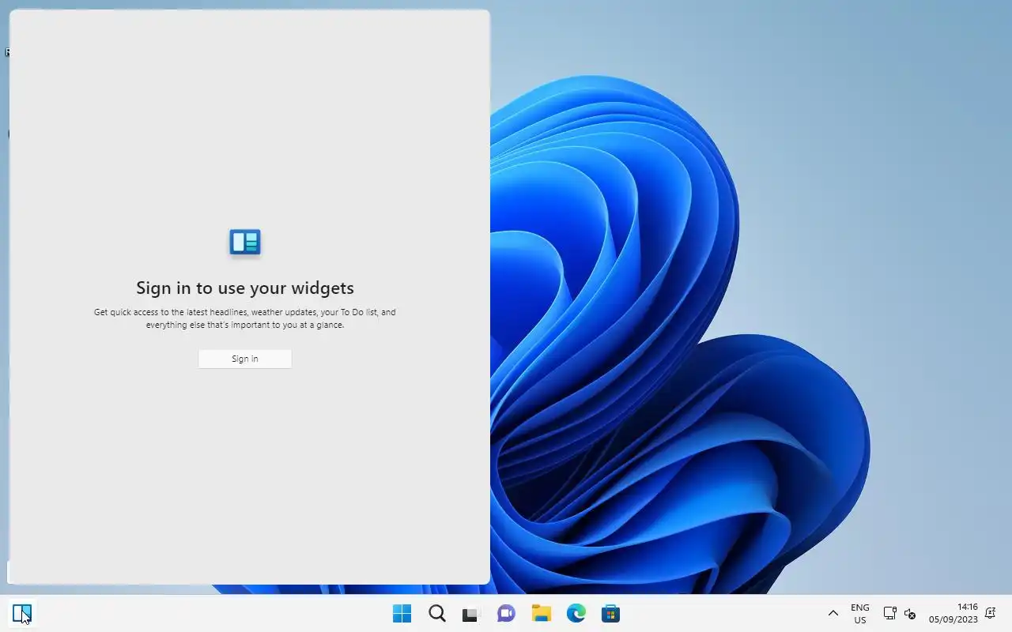
Task: Open the Windows Start menu
Action: tap(402, 613)
